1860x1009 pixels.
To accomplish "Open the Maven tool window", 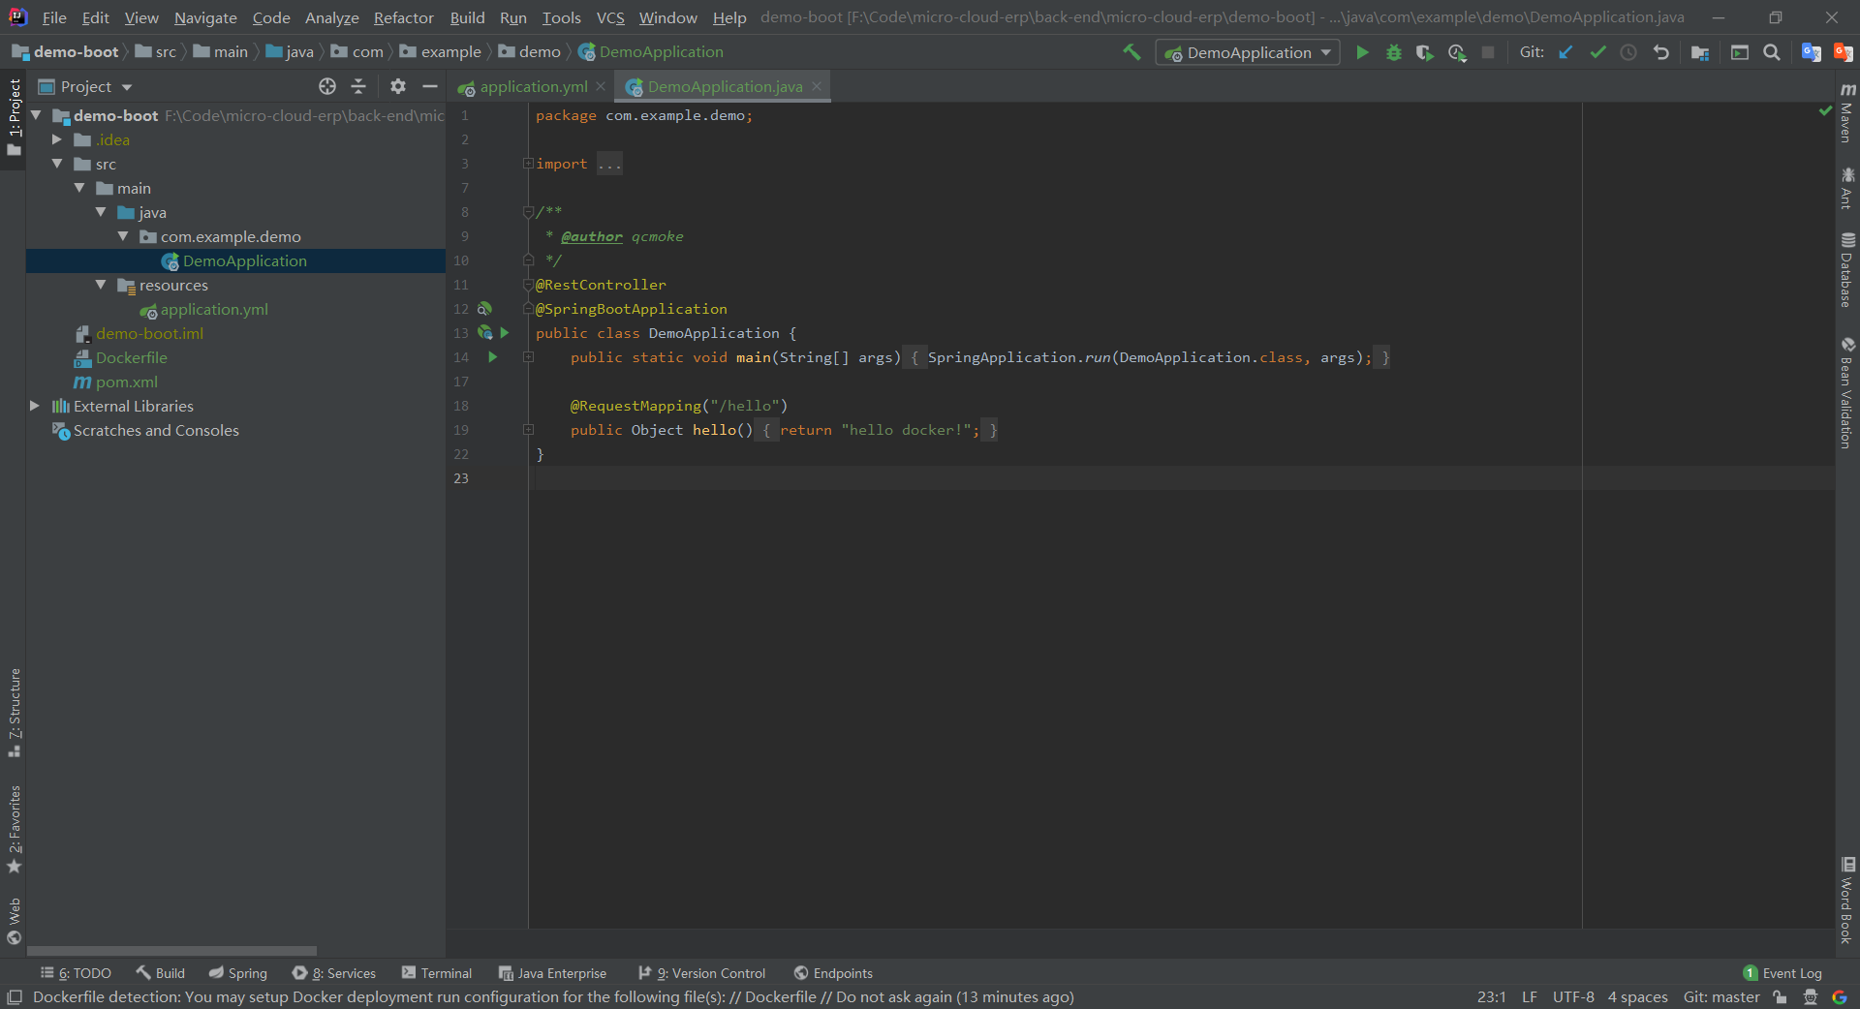I will click(x=1847, y=112).
